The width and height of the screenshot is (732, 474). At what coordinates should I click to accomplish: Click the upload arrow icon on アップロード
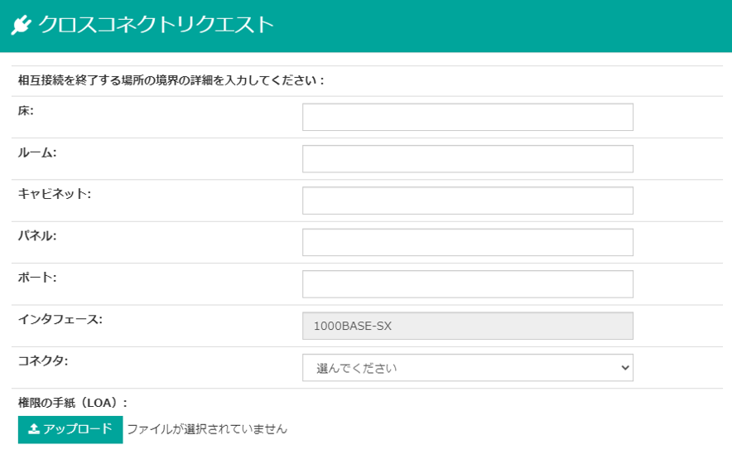34,428
